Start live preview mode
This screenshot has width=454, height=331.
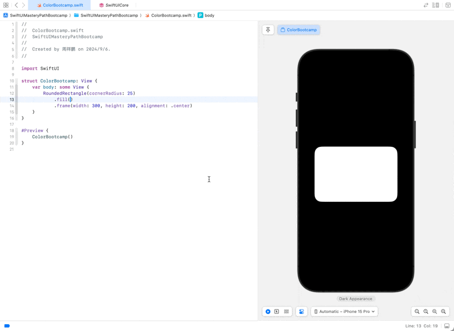[x=268, y=311]
